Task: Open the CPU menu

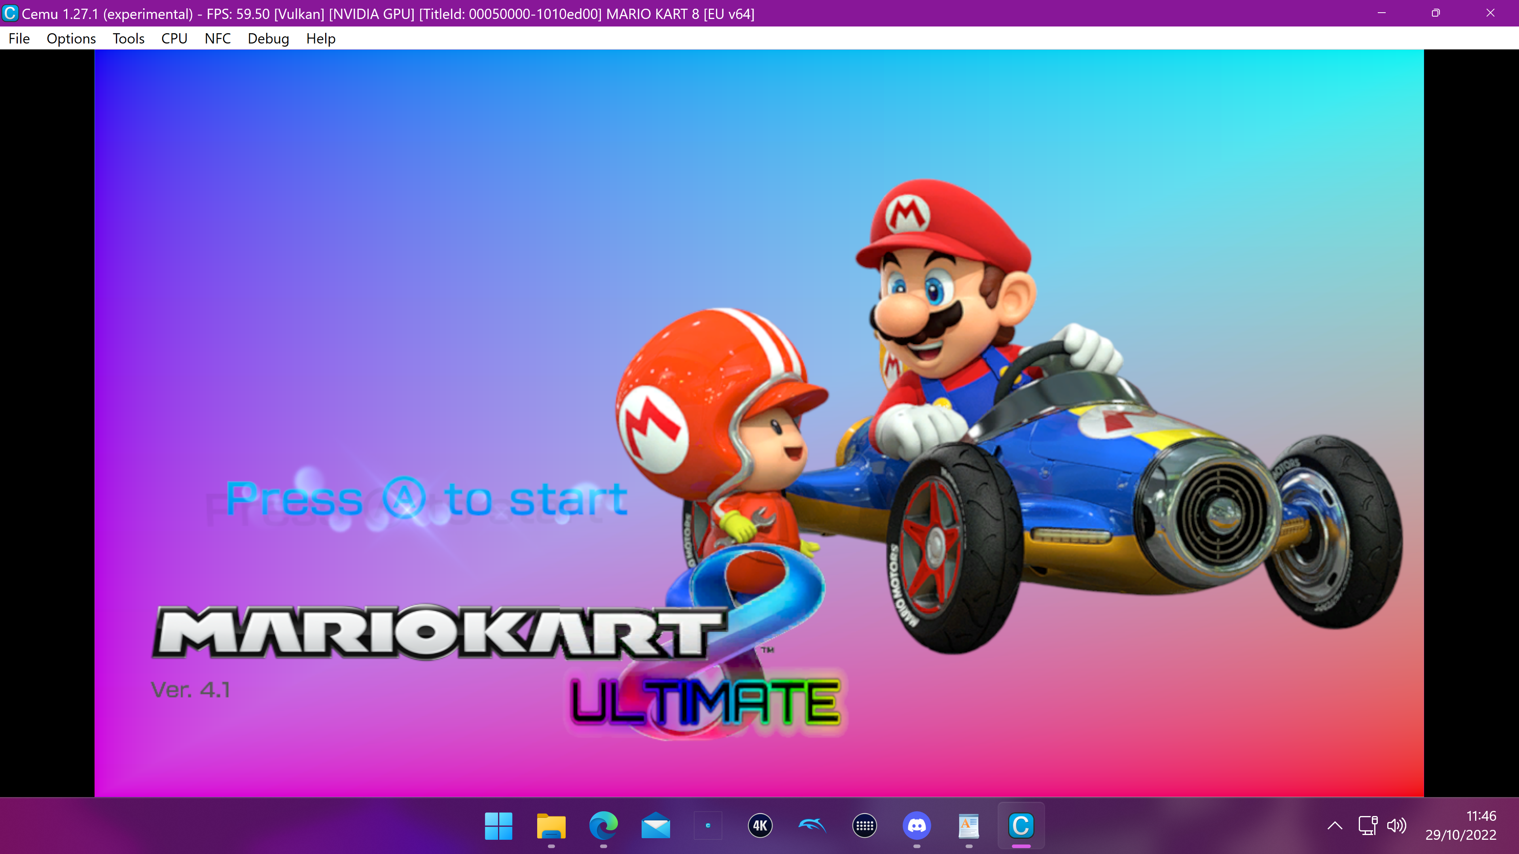Action: click(174, 38)
